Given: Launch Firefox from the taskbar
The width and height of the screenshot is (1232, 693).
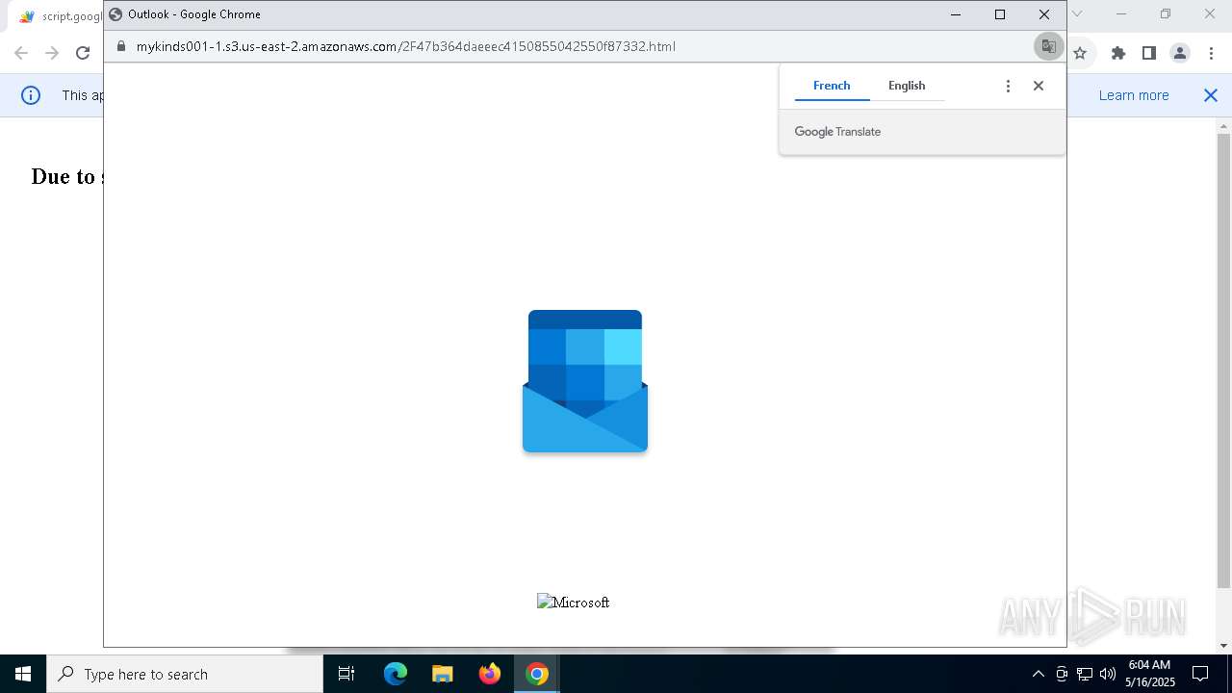Looking at the screenshot, I should click(489, 674).
